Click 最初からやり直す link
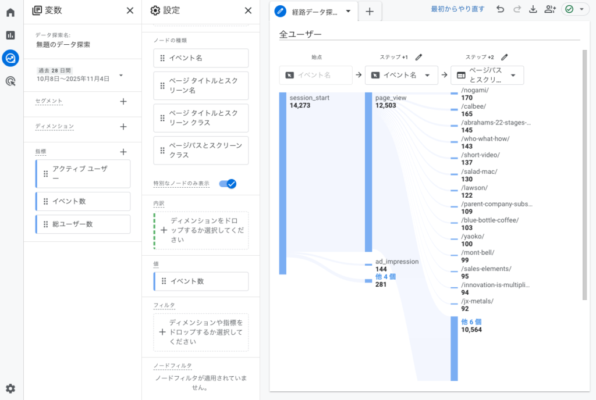The width and height of the screenshot is (596, 400). click(x=457, y=9)
